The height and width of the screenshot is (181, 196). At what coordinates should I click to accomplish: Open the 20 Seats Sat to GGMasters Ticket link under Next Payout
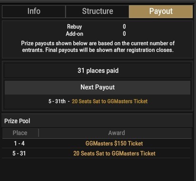click(109, 101)
